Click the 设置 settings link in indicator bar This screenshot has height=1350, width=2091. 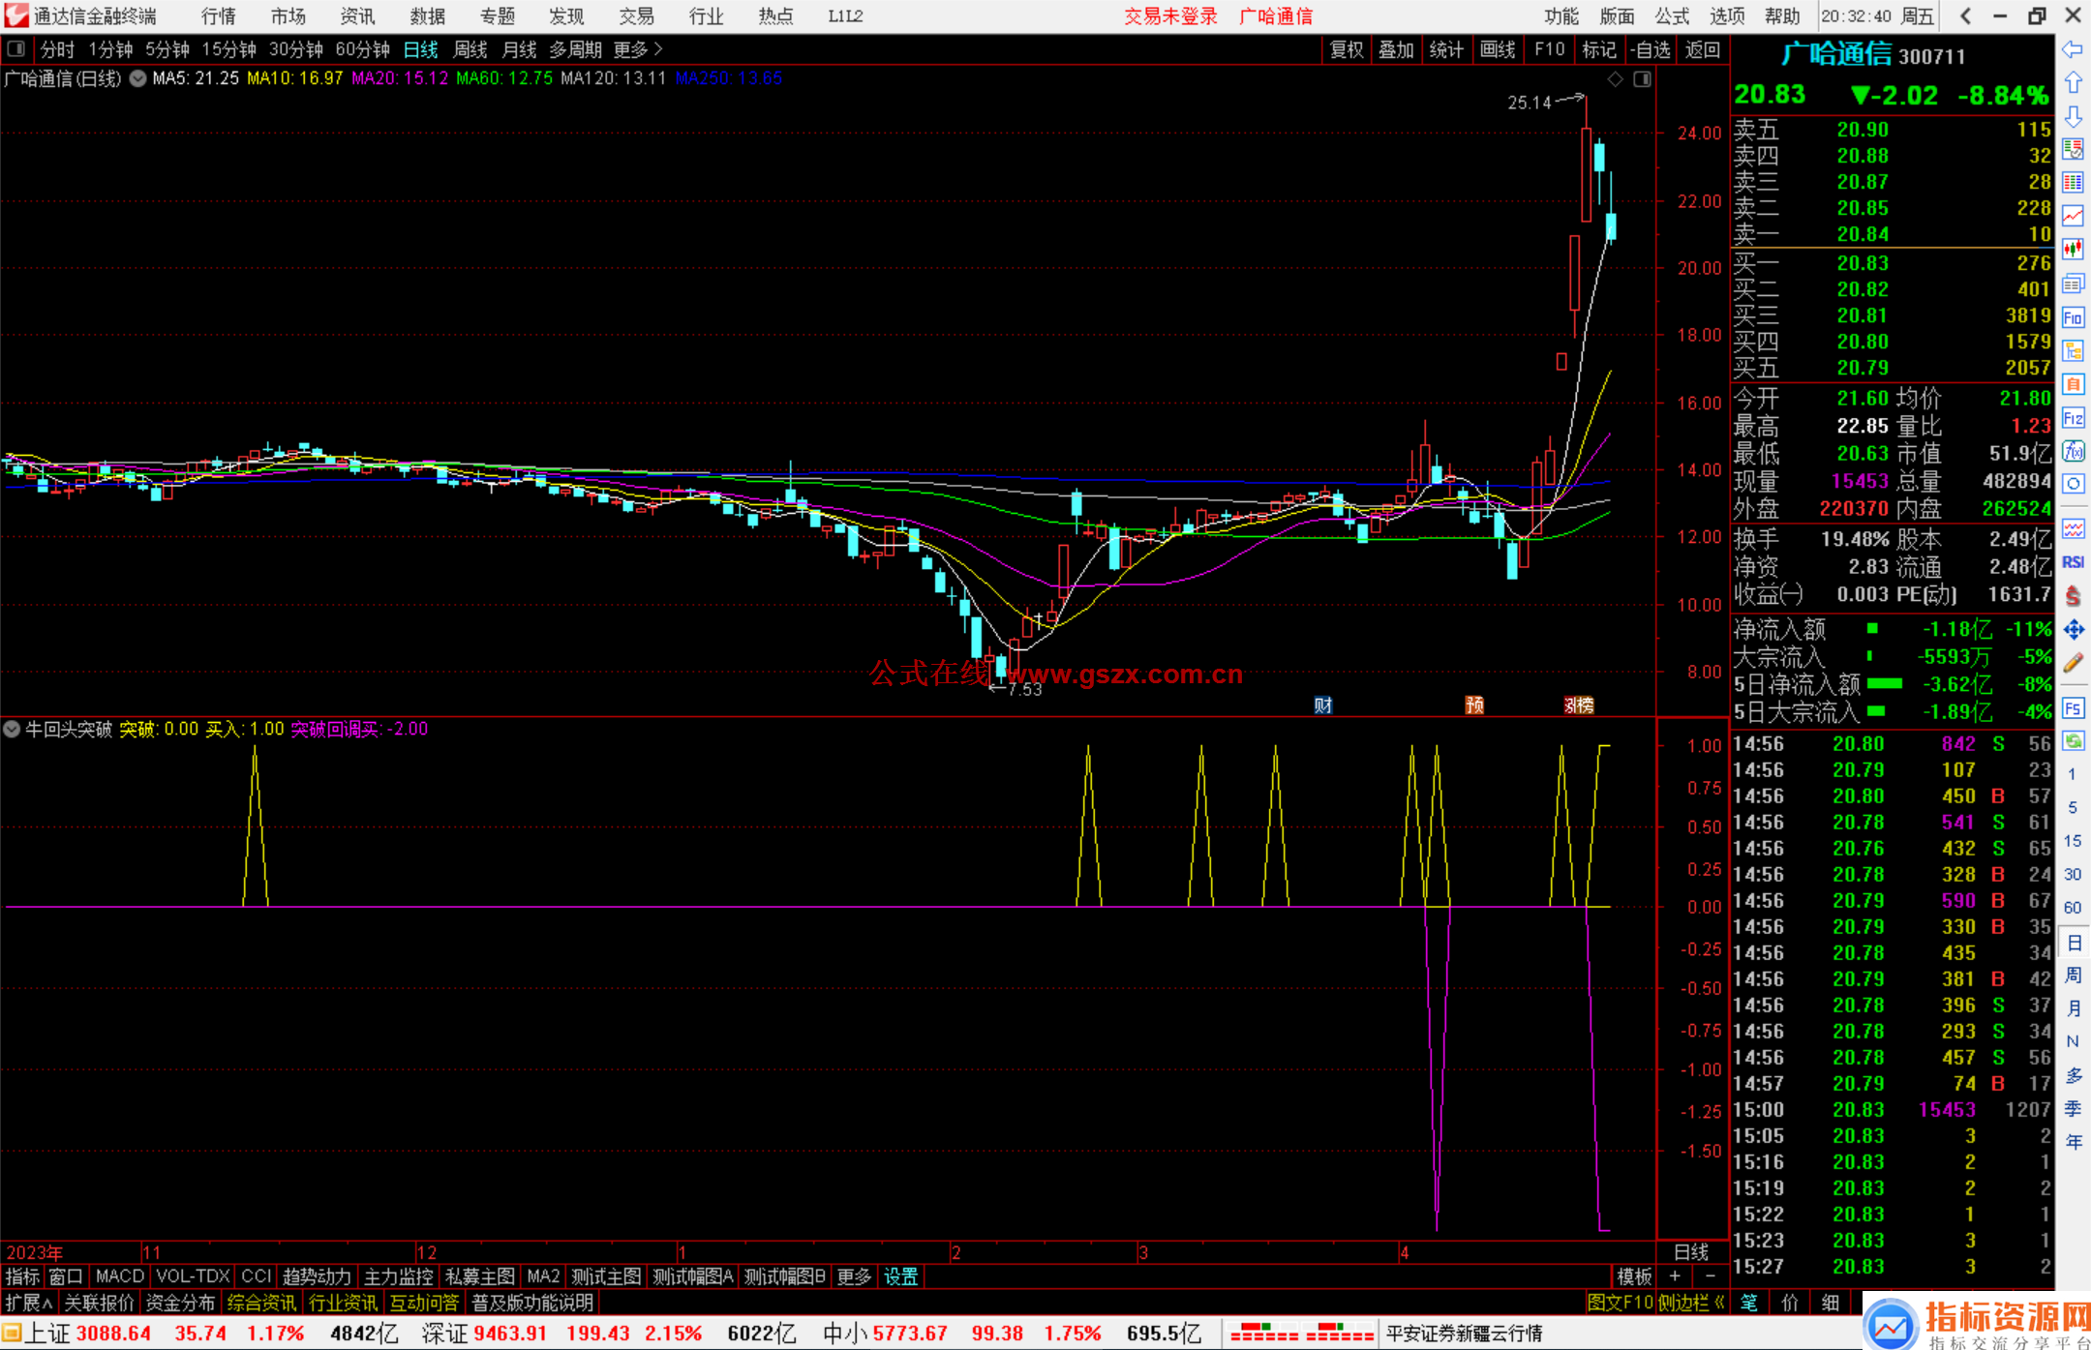pos(900,1276)
